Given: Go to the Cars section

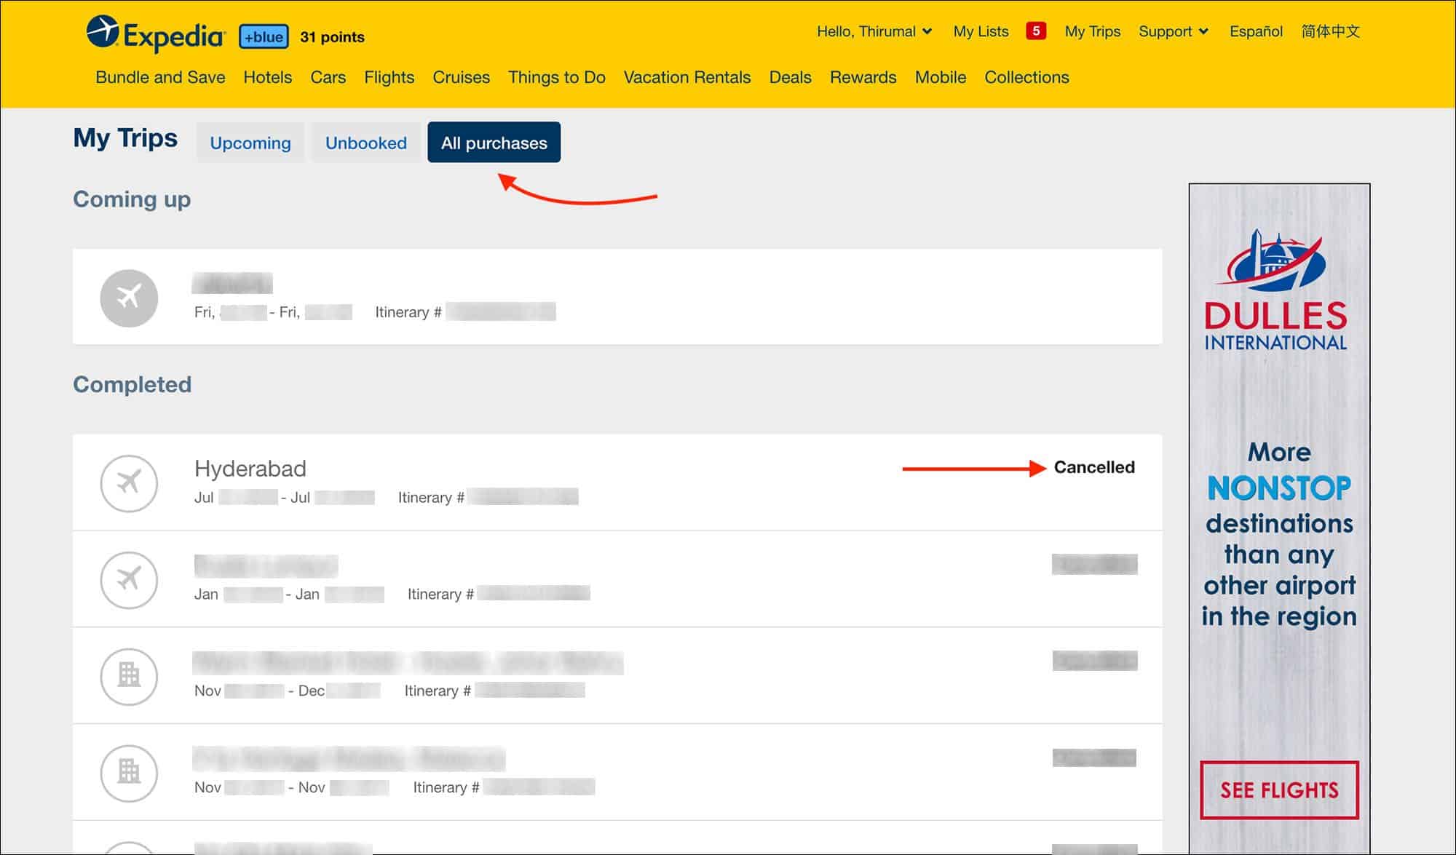Looking at the screenshot, I should (328, 77).
